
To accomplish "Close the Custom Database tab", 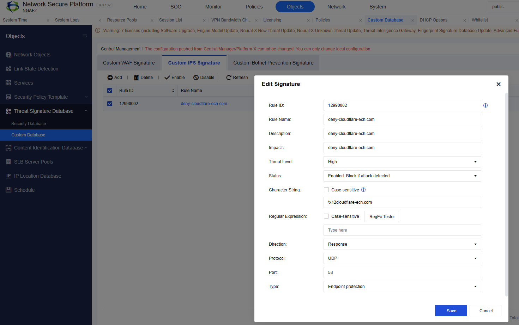I will click(x=413, y=20).
